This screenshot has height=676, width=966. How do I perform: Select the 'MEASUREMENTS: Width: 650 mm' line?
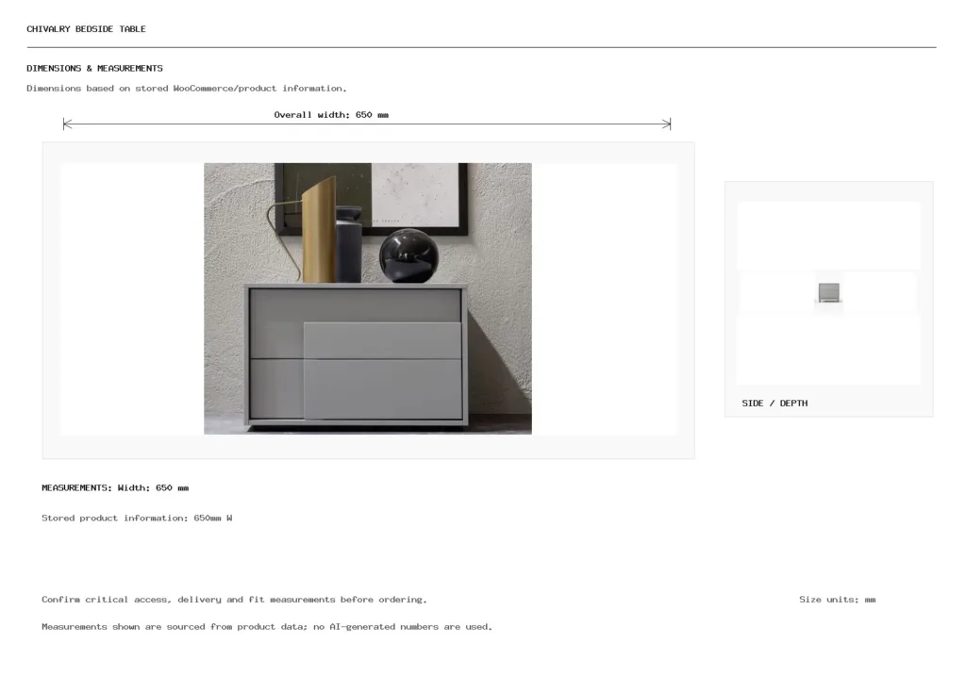tap(115, 487)
